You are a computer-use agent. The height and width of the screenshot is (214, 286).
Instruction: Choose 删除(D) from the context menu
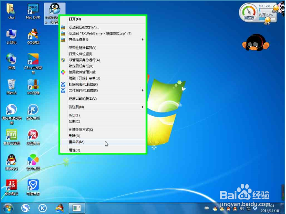click(x=103, y=136)
